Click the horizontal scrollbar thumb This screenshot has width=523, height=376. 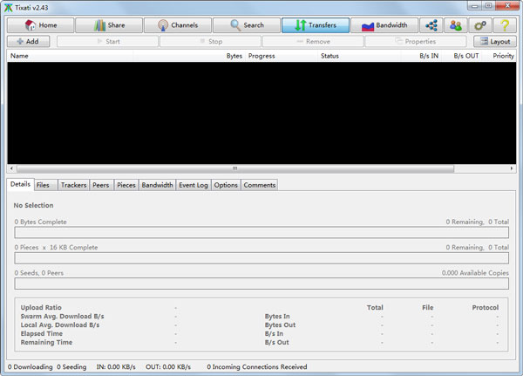[235, 168]
